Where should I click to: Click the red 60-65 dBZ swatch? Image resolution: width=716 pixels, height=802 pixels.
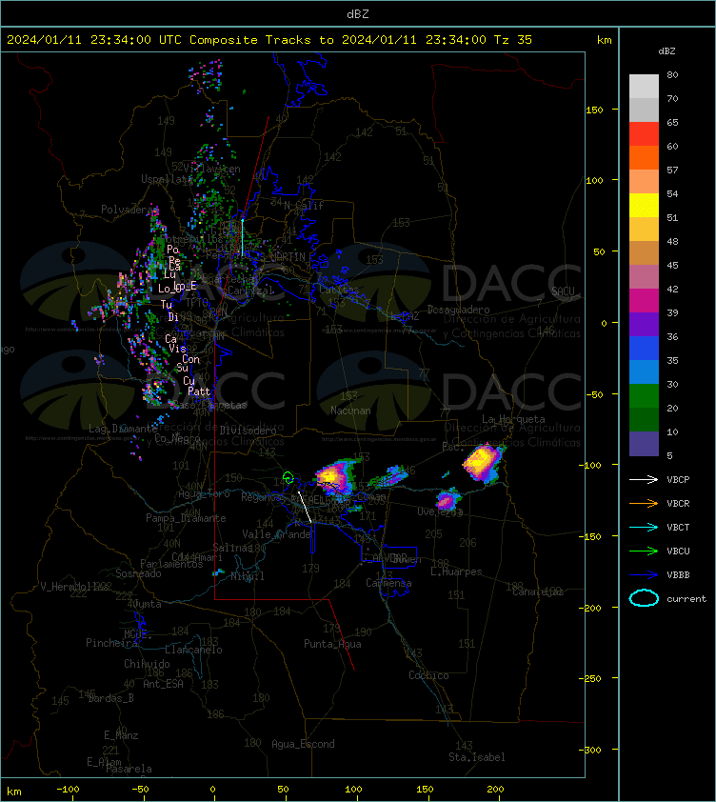click(644, 133)
